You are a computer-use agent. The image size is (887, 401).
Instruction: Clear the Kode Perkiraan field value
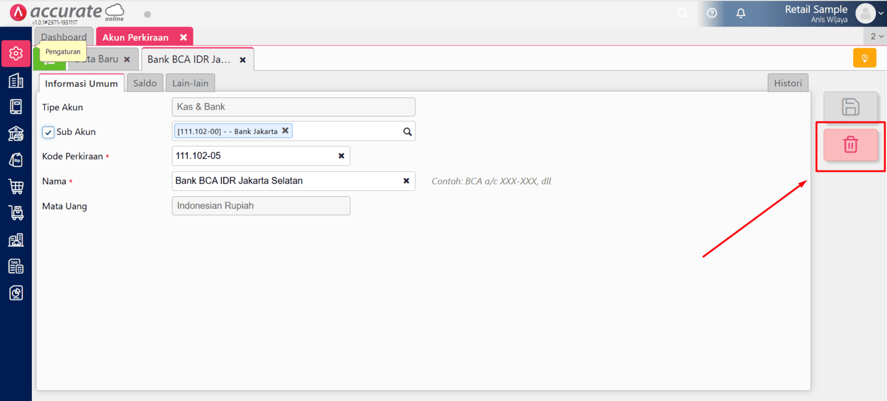coord(341,156)
